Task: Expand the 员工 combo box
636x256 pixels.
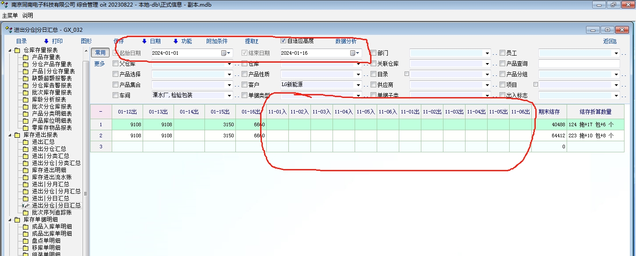Action: (x=616, y=53)
